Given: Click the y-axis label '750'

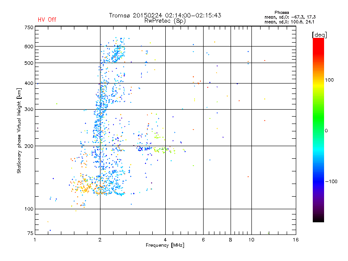Looking at the screenshot, I should pos(29,27).
